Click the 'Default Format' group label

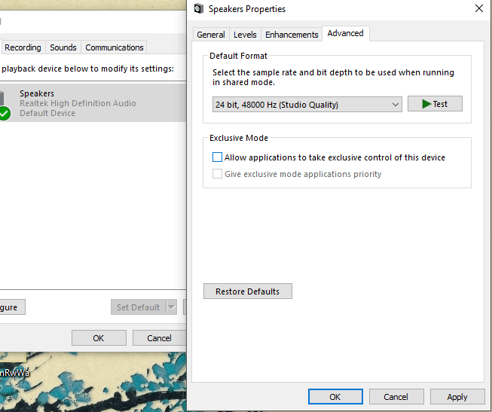point(239,56)
